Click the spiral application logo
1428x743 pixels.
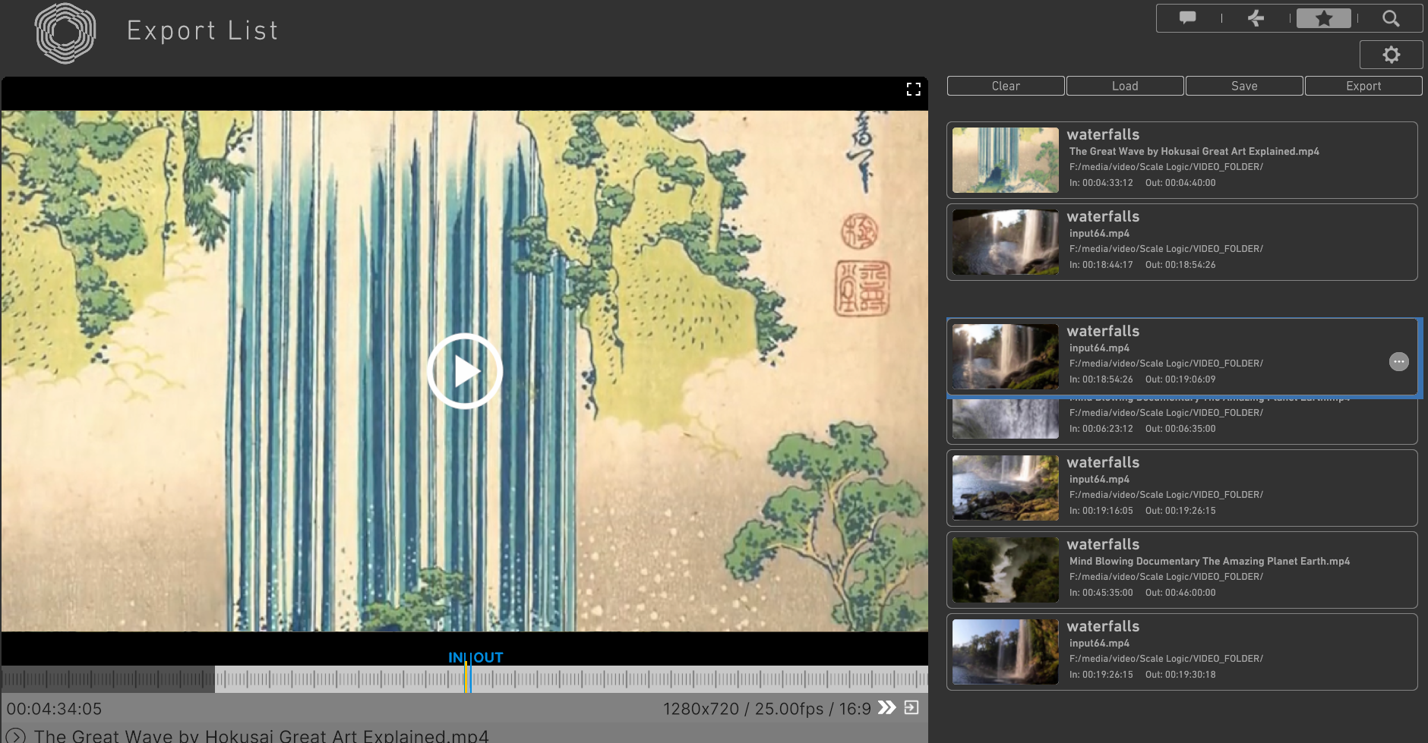pos(65,33)
